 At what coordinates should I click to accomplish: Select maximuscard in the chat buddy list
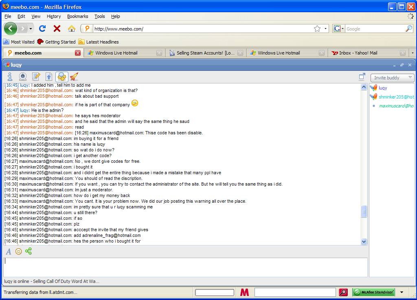click(392, 106)
